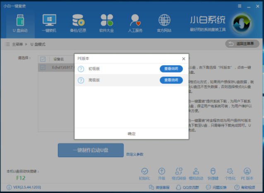Click the 格式转换 icon
The image size is (264, 193).
[179, 174]
